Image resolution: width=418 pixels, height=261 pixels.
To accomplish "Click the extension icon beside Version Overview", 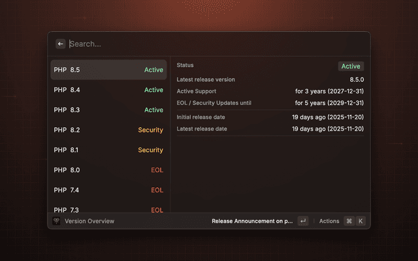I will pos(57,221).
